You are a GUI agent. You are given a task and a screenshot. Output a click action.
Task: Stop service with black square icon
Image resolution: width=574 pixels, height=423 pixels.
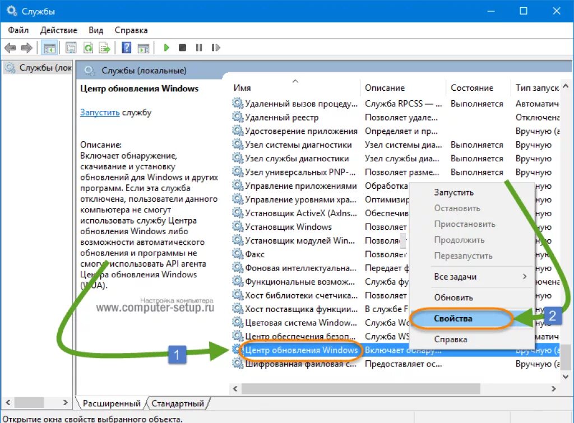coord(182,48)
